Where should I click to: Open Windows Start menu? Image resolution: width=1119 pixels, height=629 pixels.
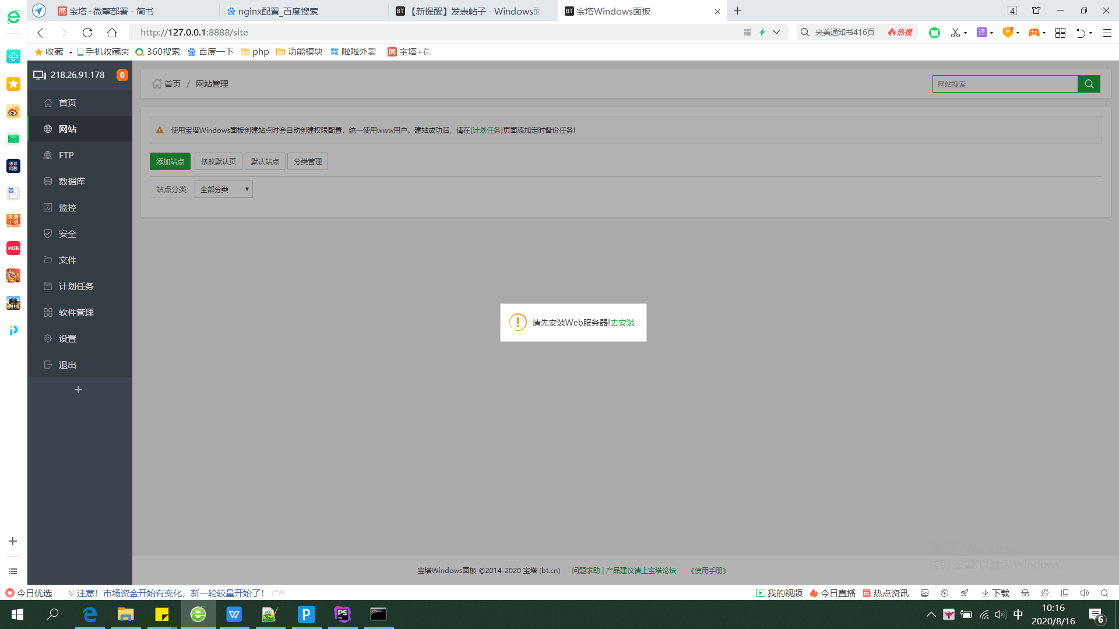click(17, 614)
